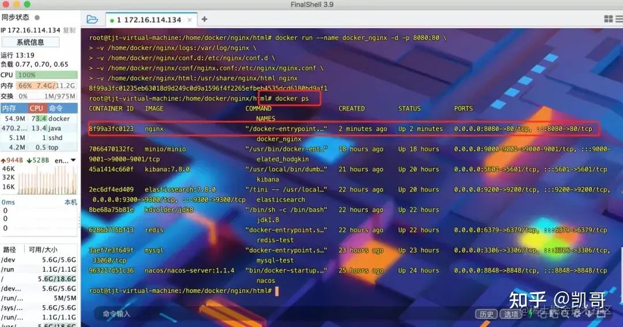Screen dimensions: 623x327
Task: Open the grid layout icon at top right
Action: pyautogui.click(x=608, y=19)
